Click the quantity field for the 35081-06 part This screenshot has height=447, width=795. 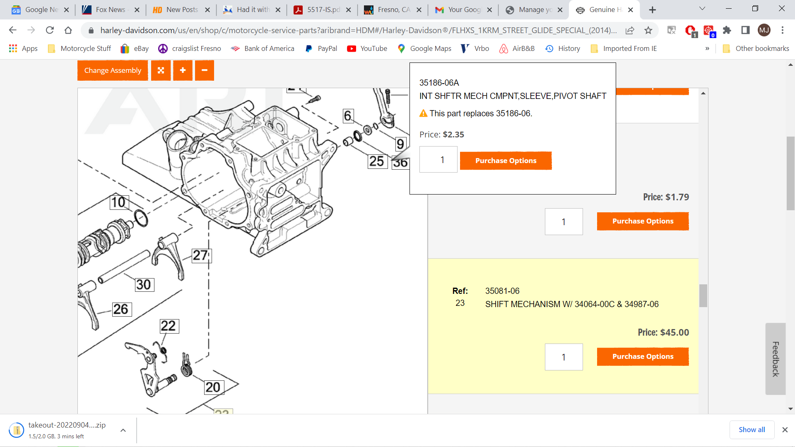point(564,357)
